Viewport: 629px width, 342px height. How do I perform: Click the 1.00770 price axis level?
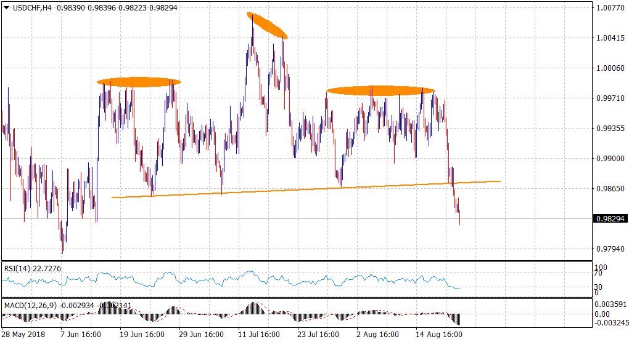click(x=609, y=9)
